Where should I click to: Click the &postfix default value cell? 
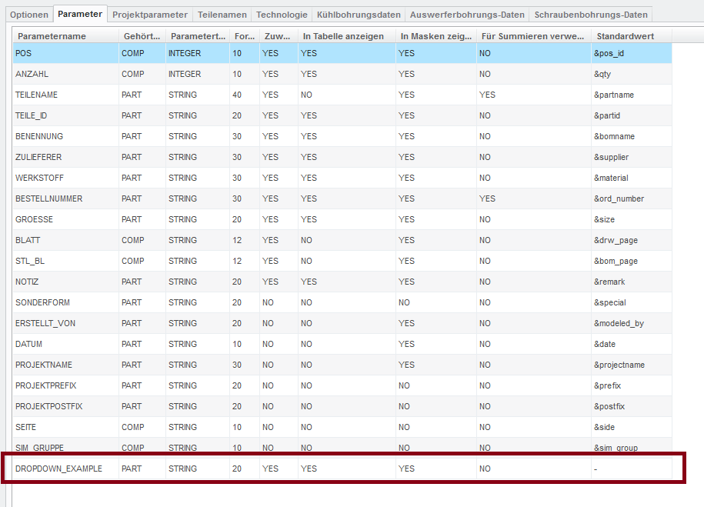tap(632, 406)
